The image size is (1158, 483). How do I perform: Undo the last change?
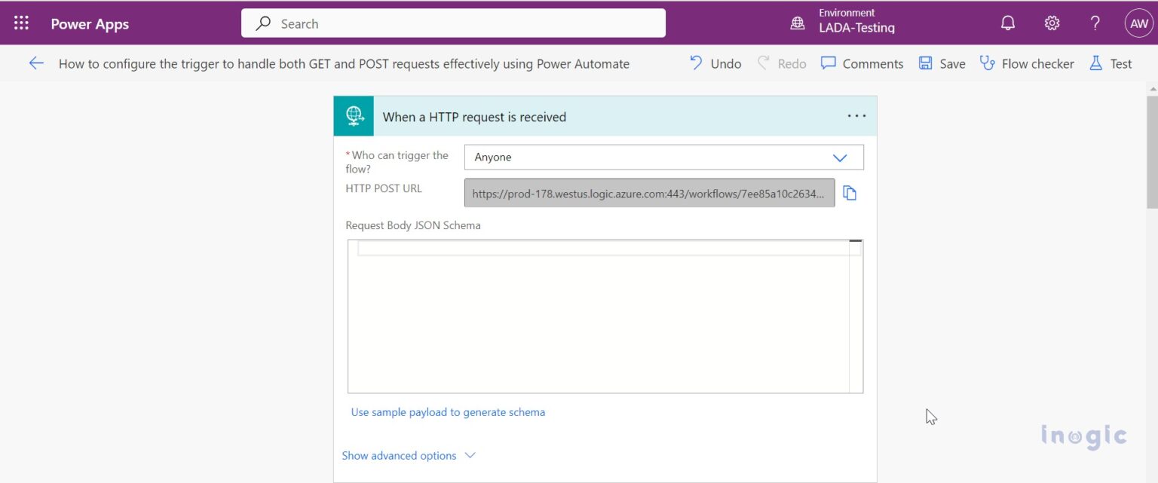715,63
